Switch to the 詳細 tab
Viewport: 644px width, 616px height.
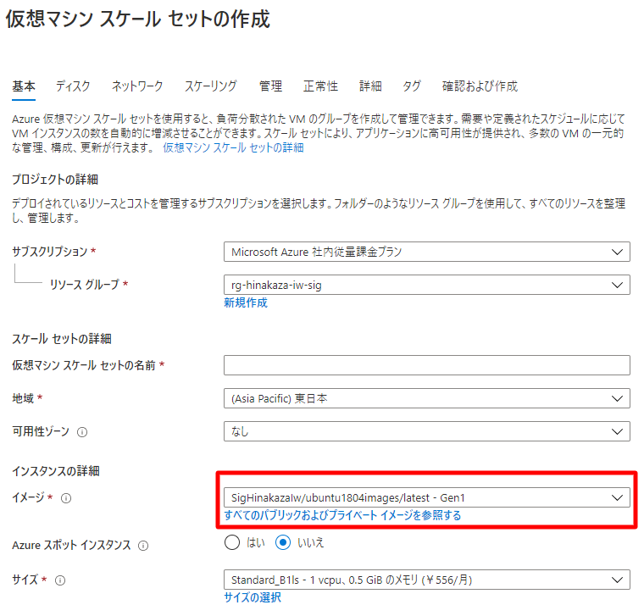pyautogui.click(x=370, y=86)
